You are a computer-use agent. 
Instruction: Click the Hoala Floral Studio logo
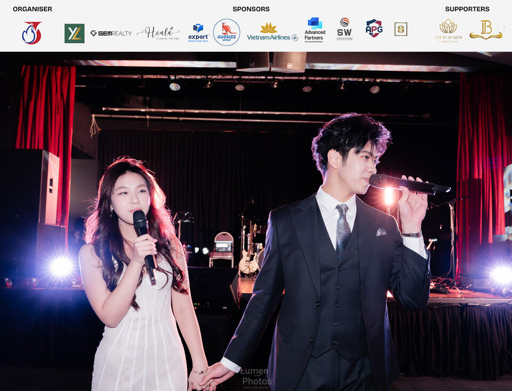[158, 33]
